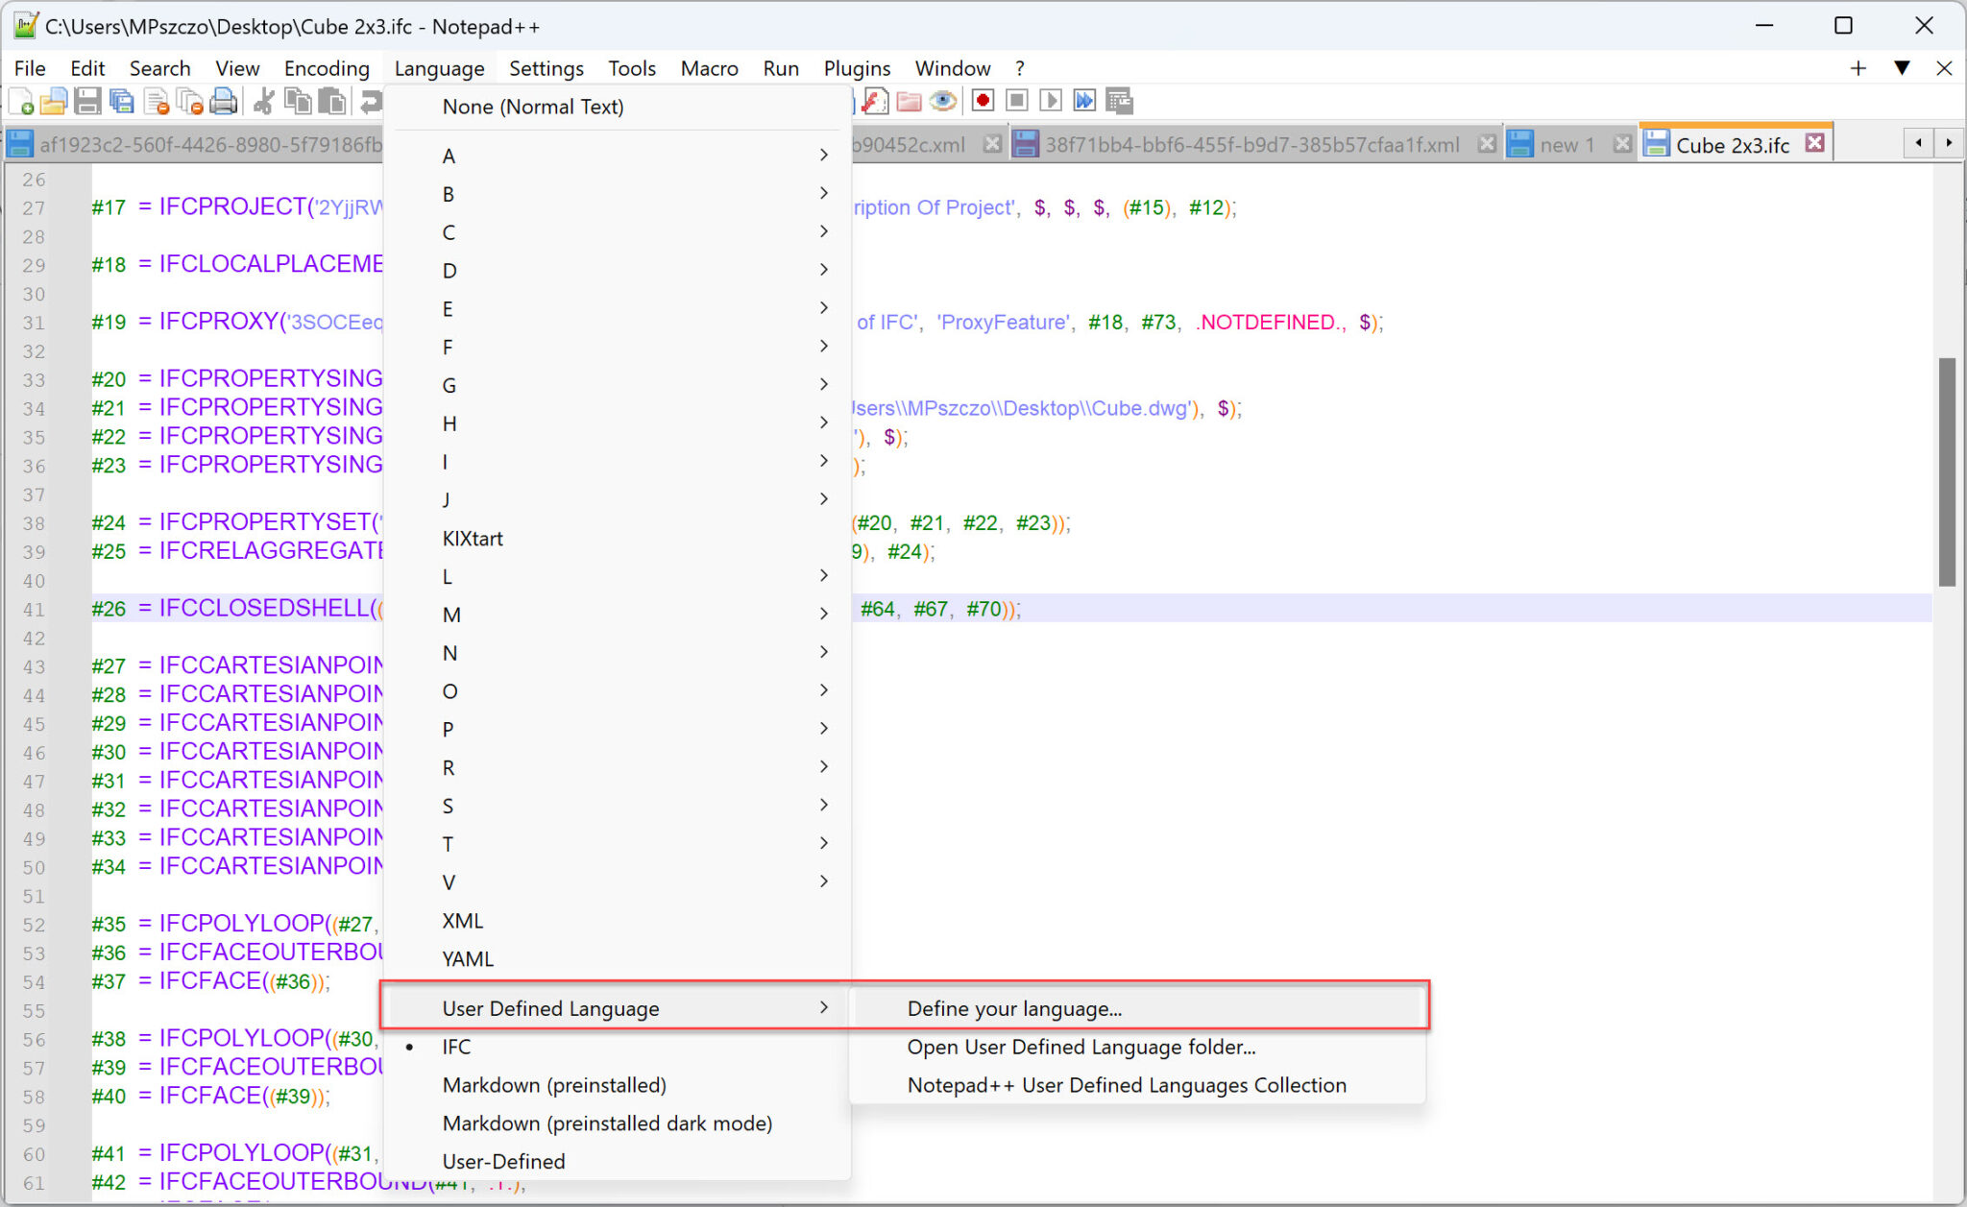Open Notepad++ User Defined Languages Collection

pos(1126,1085)
